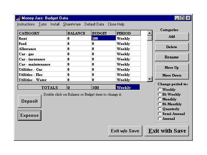Choose the Monthly period option
Screen dimensions: 207x155
[160, 99]
